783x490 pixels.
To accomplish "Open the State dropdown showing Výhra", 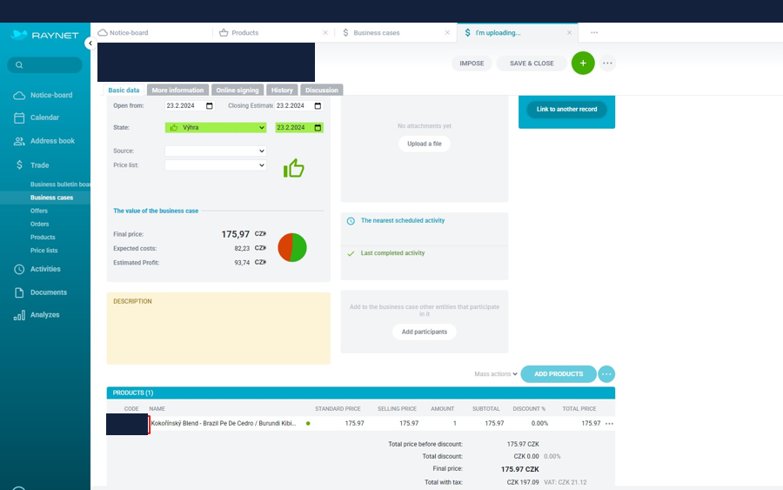I will [216, 128].
